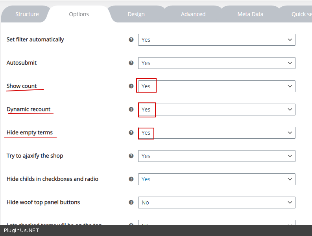Open the Advanced tab
Screen dimensions: 312x236
pyautogui.click(x=193, y=14)
